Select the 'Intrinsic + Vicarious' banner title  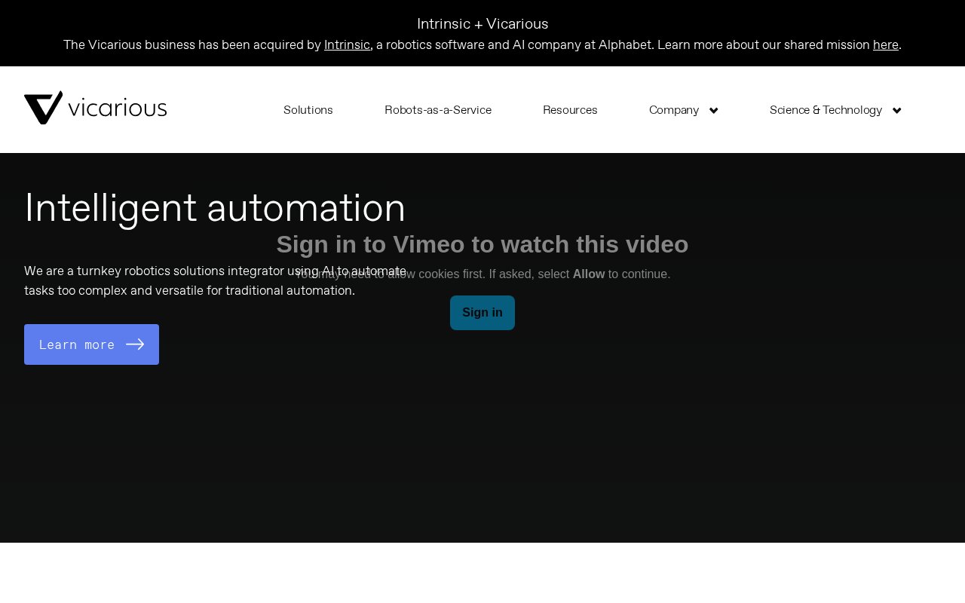point(482,23)
